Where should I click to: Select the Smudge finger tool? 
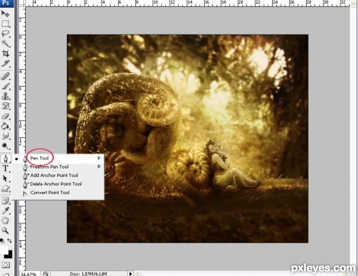click(x=5, y=136)
